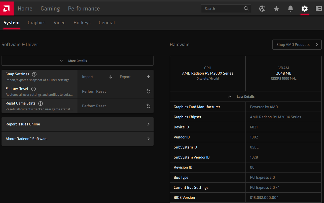The image size is (324, 203).
Task: Click the sidebar panel toggle icon
Action: pyautogui.click(x=318, y=9)
